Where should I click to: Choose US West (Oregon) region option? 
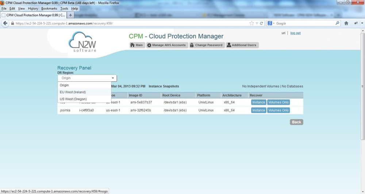coord(84,99)
